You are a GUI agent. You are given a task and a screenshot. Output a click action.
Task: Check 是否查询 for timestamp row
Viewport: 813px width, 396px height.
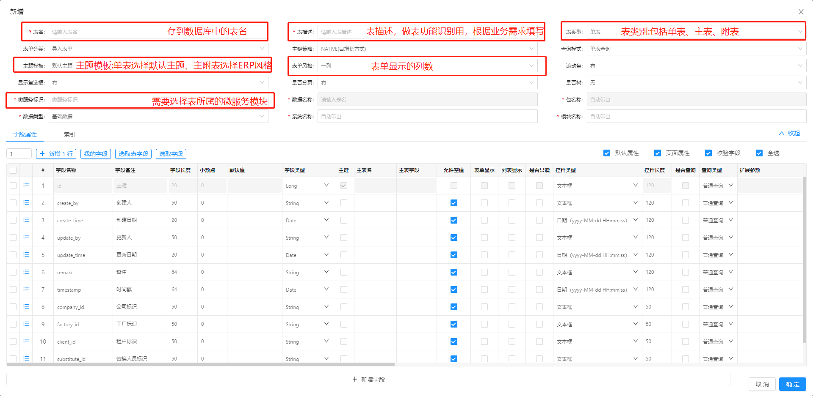[x=686, y=289]
